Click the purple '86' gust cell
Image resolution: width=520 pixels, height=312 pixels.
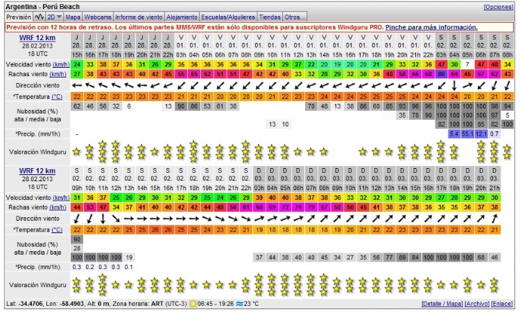click(x=441, y=74)
